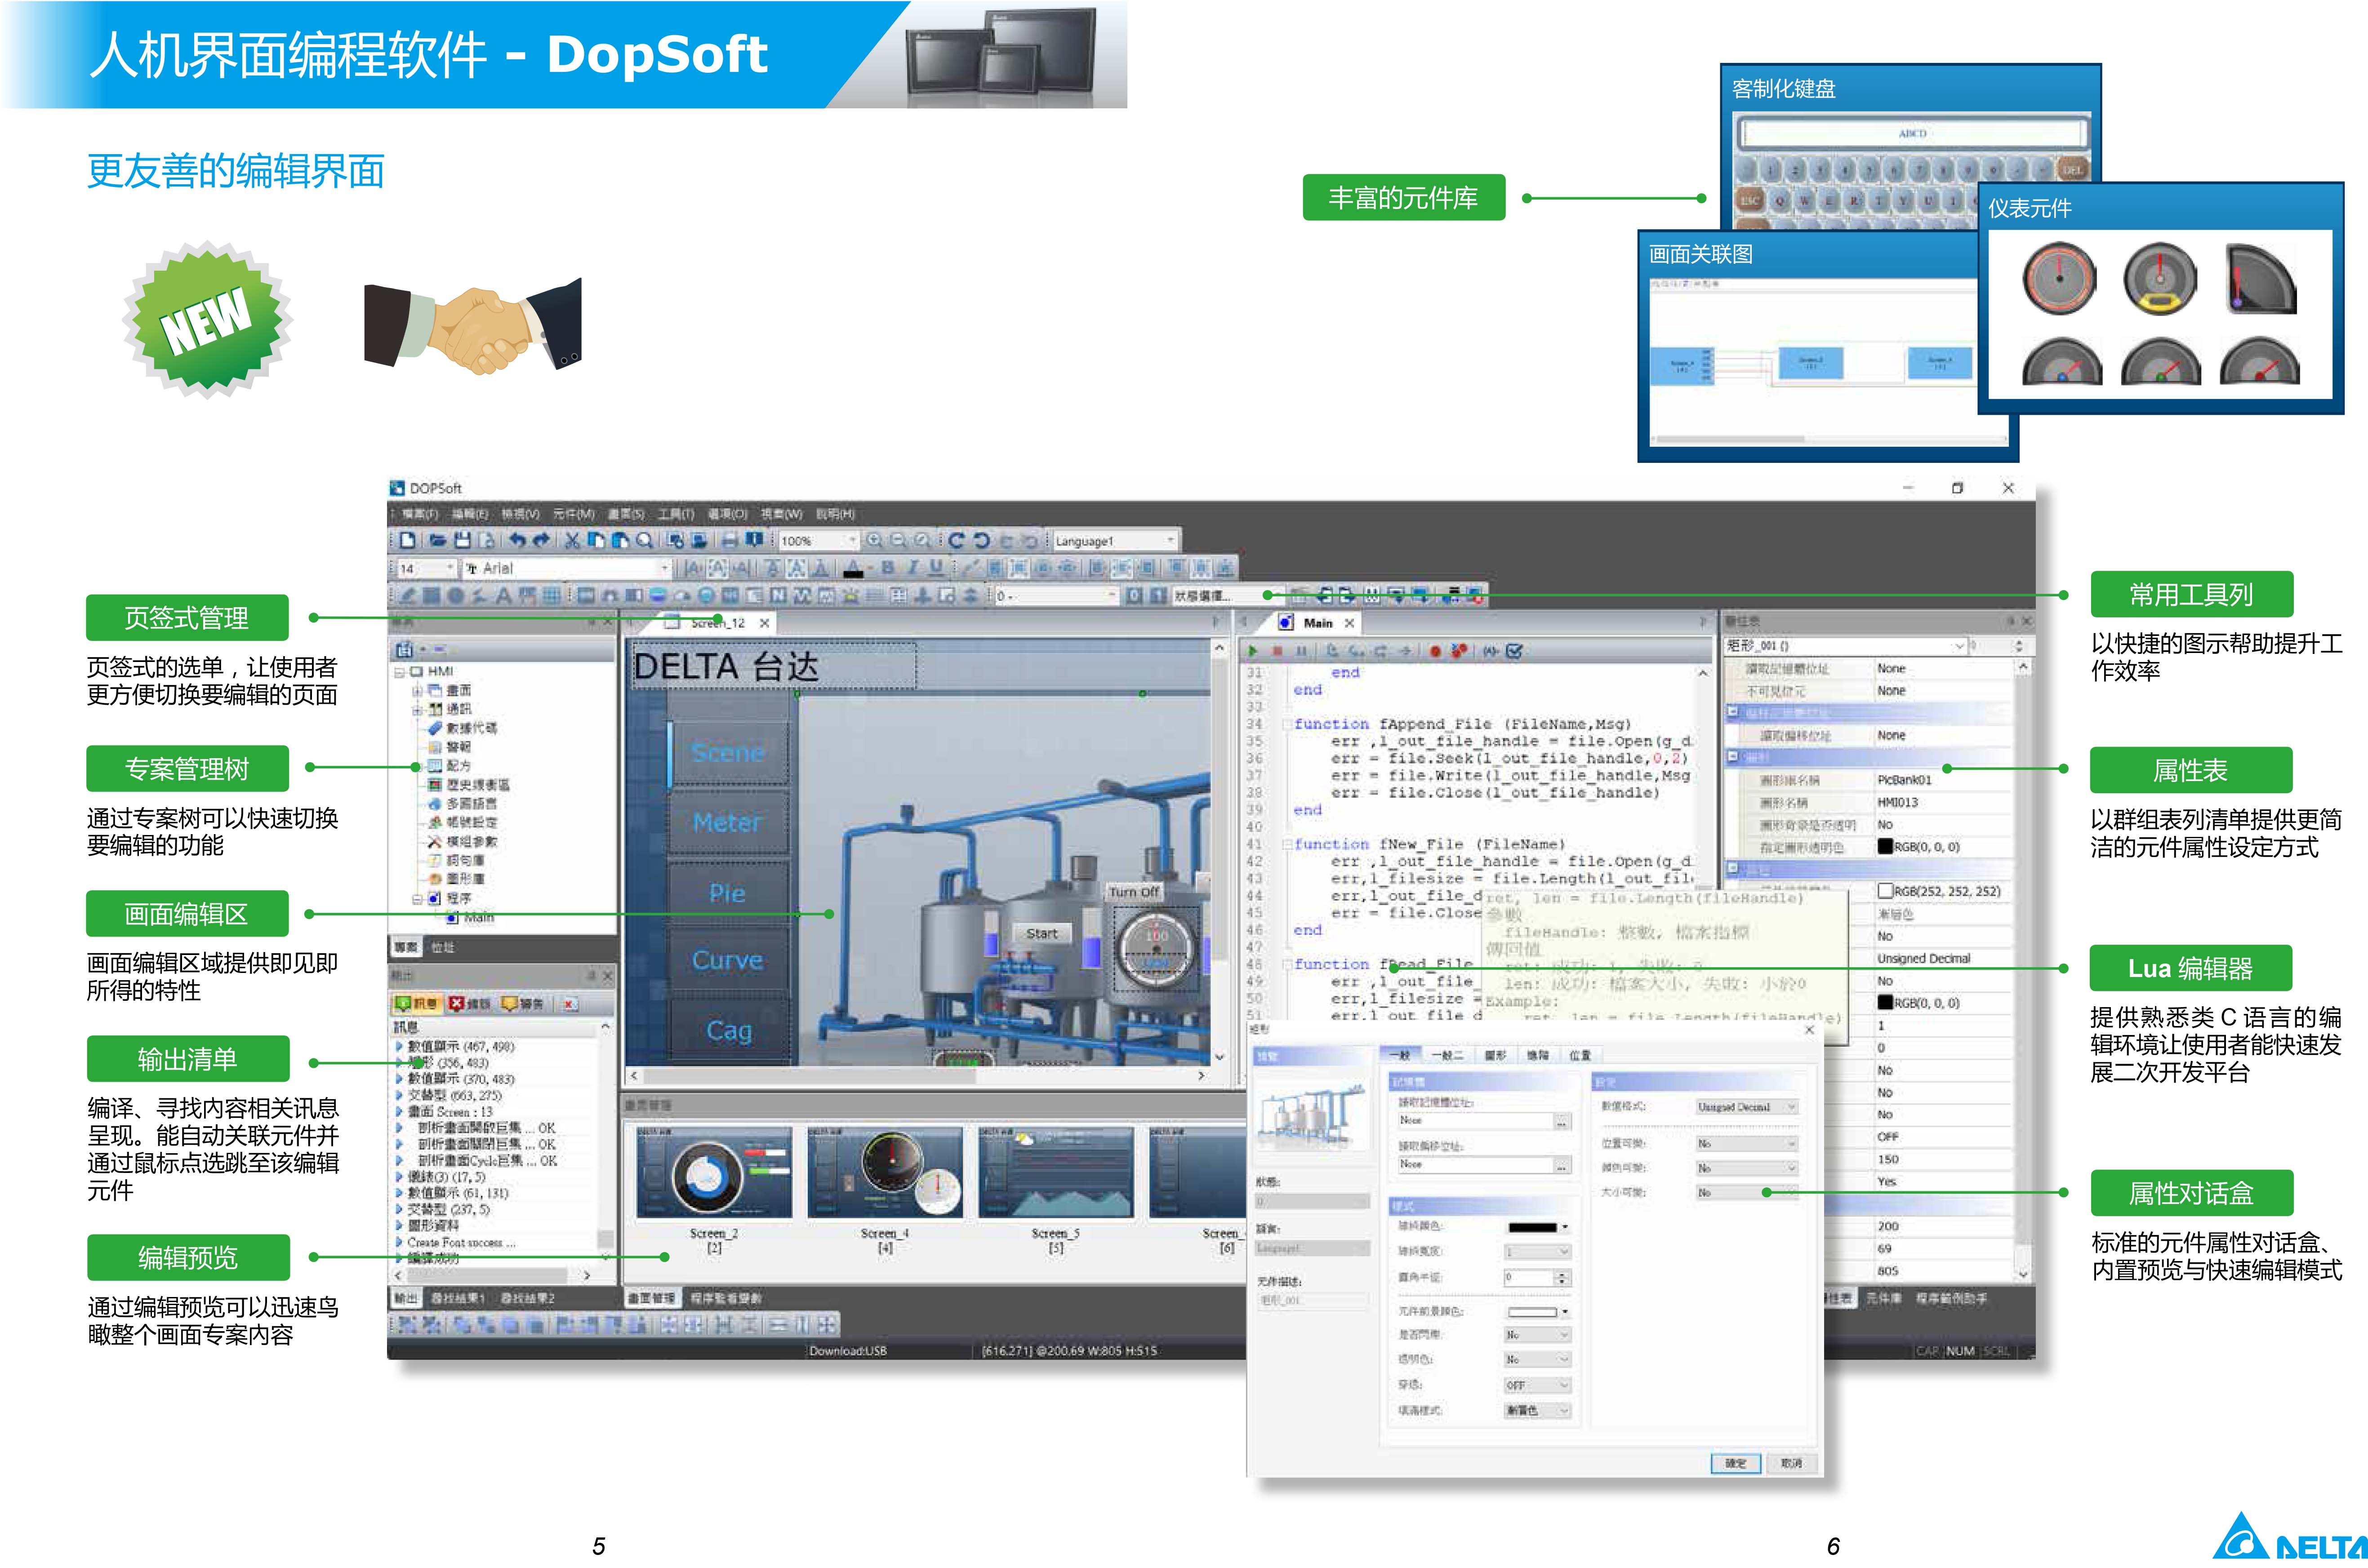Screen dimensions: 2368x1568
Task: Save the project with the floppy disk icon
Action: coord(462,540)
